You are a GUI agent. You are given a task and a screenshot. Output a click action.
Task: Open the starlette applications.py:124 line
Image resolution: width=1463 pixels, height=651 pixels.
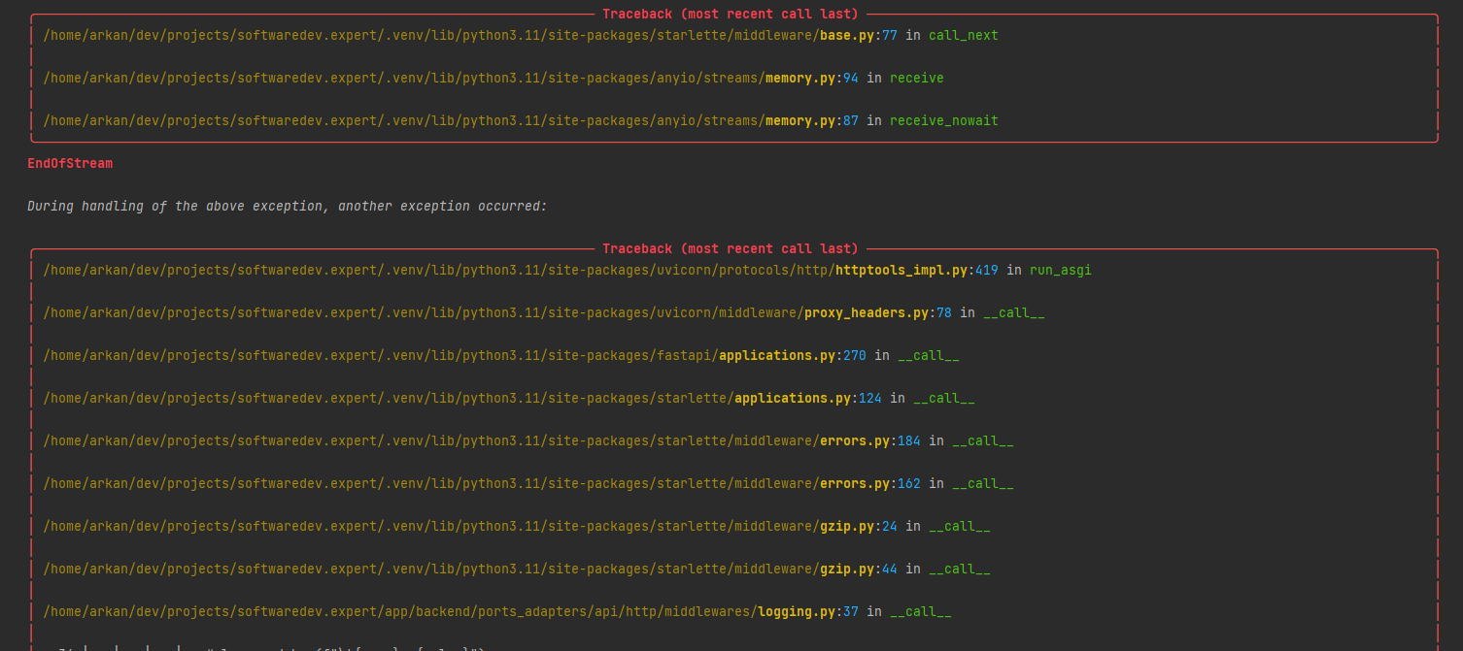click(x=509, y=398)
